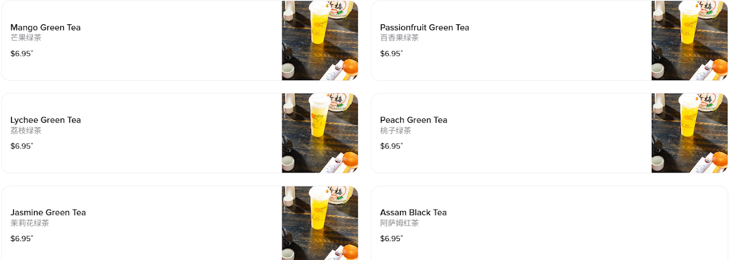
Task: Open the Lychee Green Tea photo
Action: 320,133
